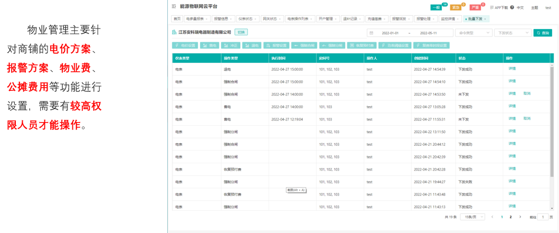The width and height of the screenshot is (559, 233).
Task: Click the 前往 page number input box
Action: coord(543,217)
